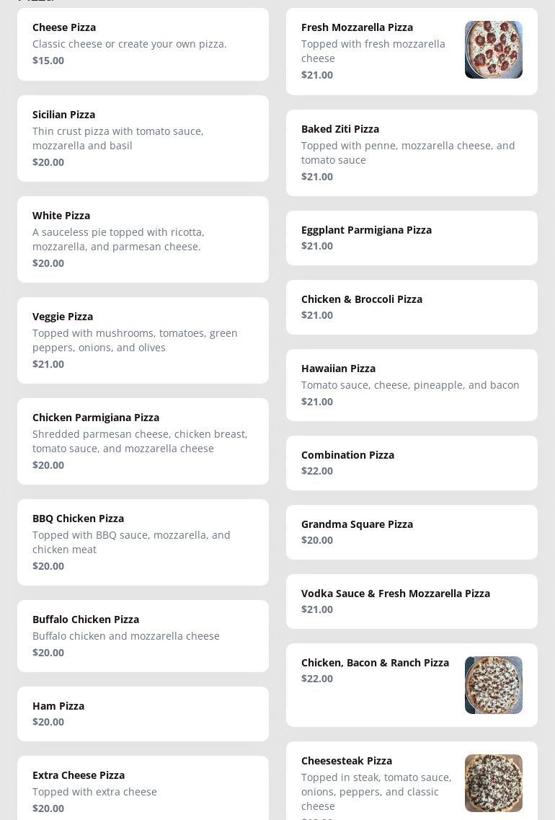The height and width of the screenshot is (820, 555).
Task: Click the Chicken, Bacon & Ranch Pizza photo
Action: (493, 685)
